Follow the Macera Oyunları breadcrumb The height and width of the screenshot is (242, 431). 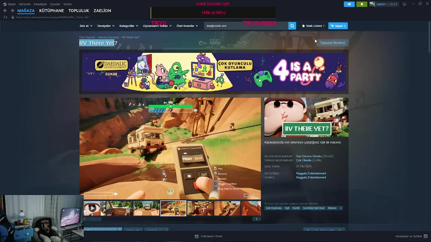click(x=109, y=37)
